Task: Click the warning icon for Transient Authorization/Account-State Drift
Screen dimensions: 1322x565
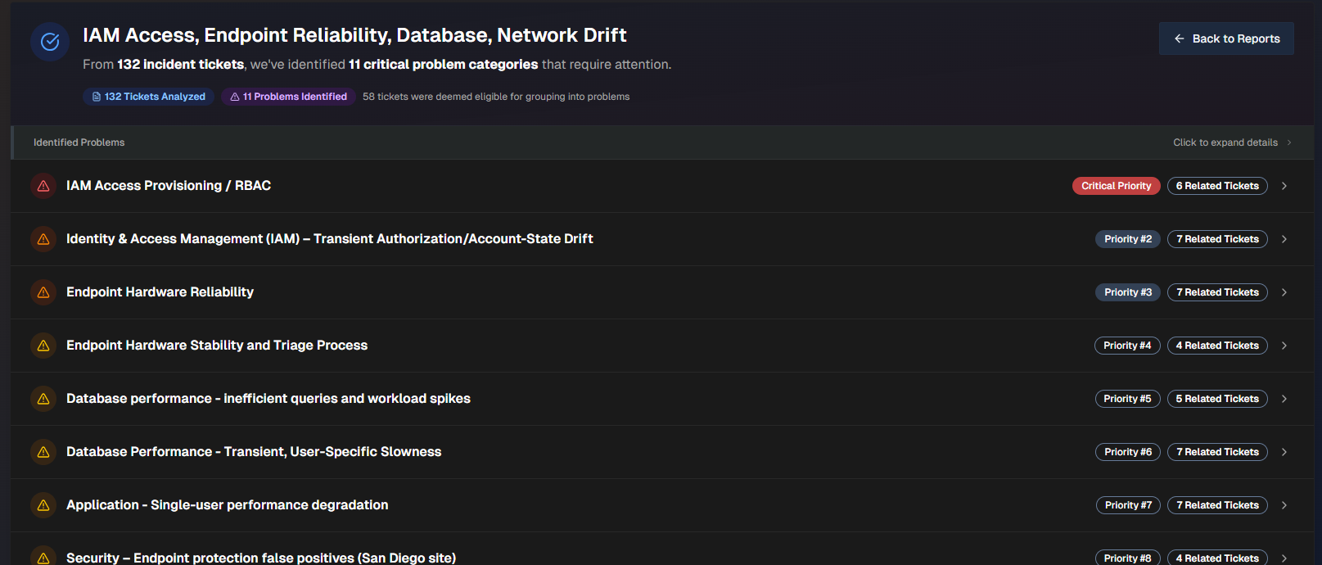Action: (x=43, y=239)
